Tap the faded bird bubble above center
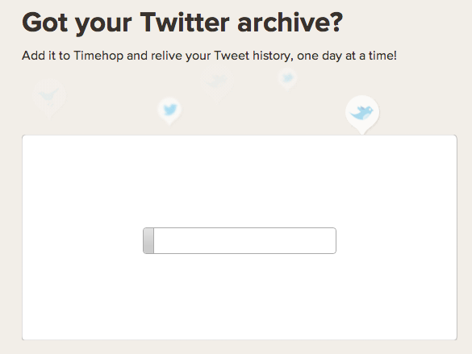Image resolution: width=472 pixels, height=354 pixels. click(217, 82)
